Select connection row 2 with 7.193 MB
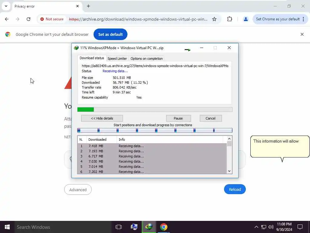This screenshot has width=310, height=233. (152, 151)
